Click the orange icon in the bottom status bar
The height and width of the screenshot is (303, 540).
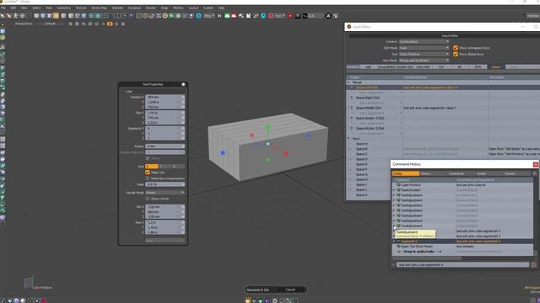[x=247, y=300]
